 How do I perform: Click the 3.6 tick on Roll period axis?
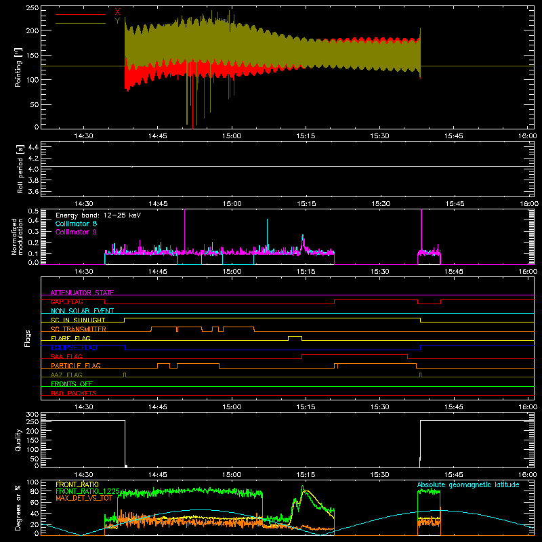pos(33,192)
